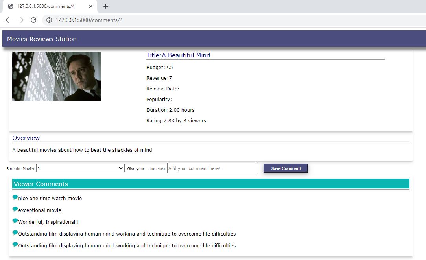
Task: Click comment bubble icon beside 'exceptional movie'
Action: pos(15,209)
